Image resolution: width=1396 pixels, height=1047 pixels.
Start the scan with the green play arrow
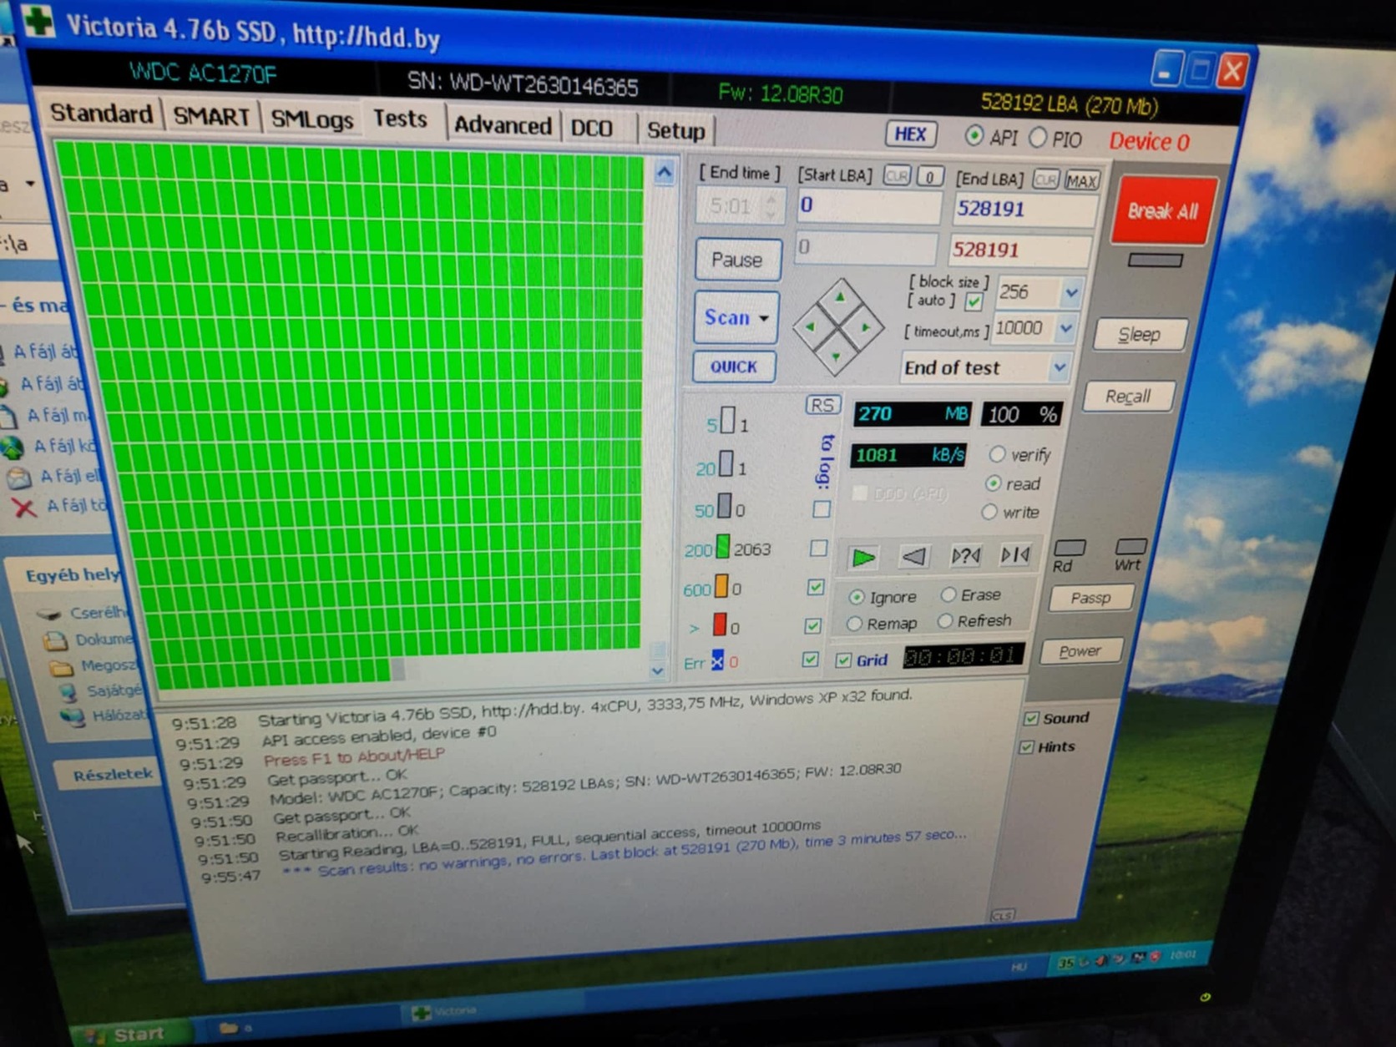pyautogui.click(x=862, y=557)
